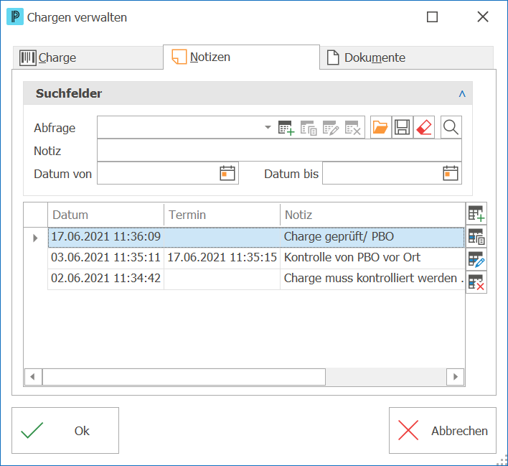Confirm with the Ok button
The height and width of the screenshot is (466, 508).
pos(65,430)
